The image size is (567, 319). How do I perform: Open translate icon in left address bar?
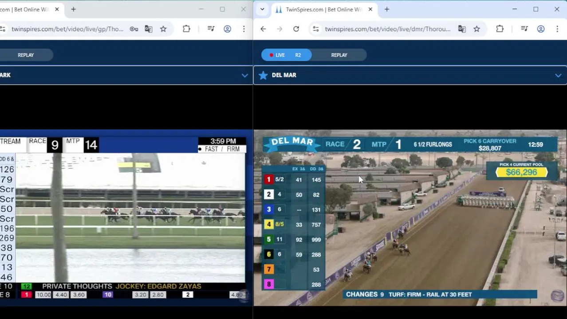coord(148,29)
